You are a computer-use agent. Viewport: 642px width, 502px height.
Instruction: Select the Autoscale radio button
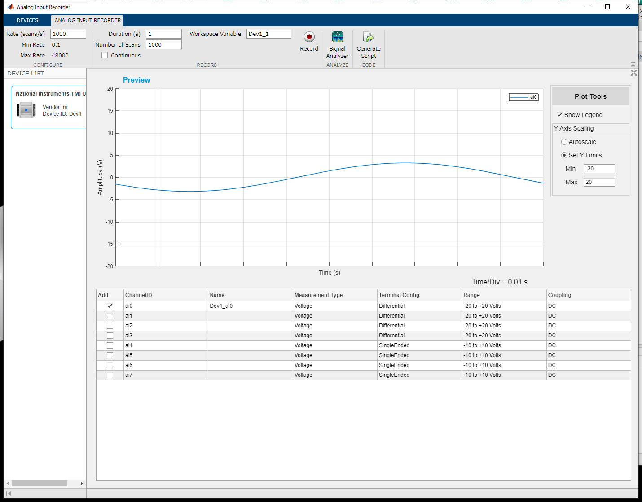click(564, 142)
